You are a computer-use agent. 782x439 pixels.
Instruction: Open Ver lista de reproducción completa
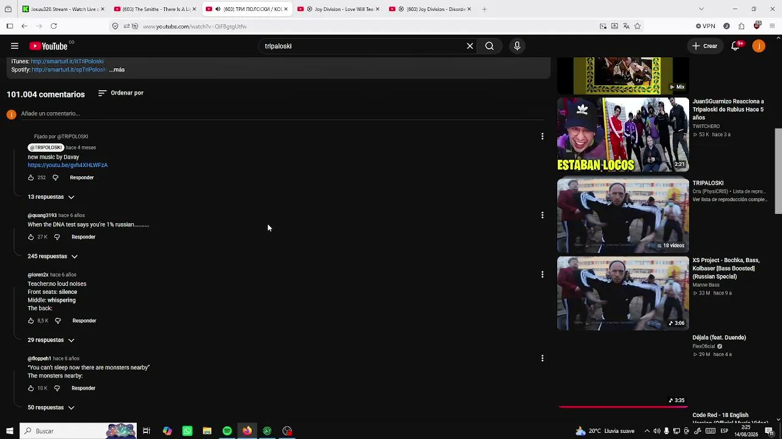coord(729,199)
